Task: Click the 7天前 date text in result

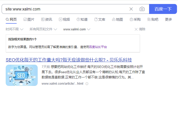Action: tap(46, 67)
